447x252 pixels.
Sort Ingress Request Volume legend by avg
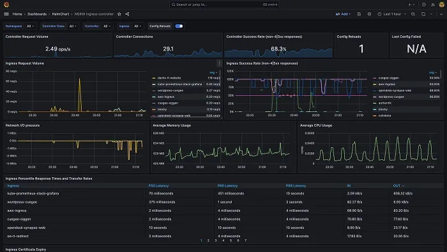[x=213, y=72]
